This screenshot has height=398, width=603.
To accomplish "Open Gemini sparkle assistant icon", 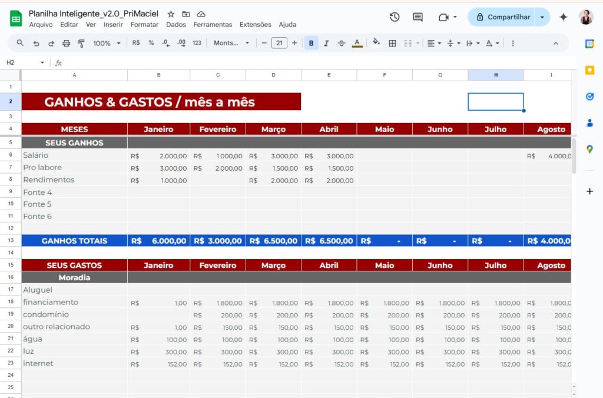I will [563, 17].
